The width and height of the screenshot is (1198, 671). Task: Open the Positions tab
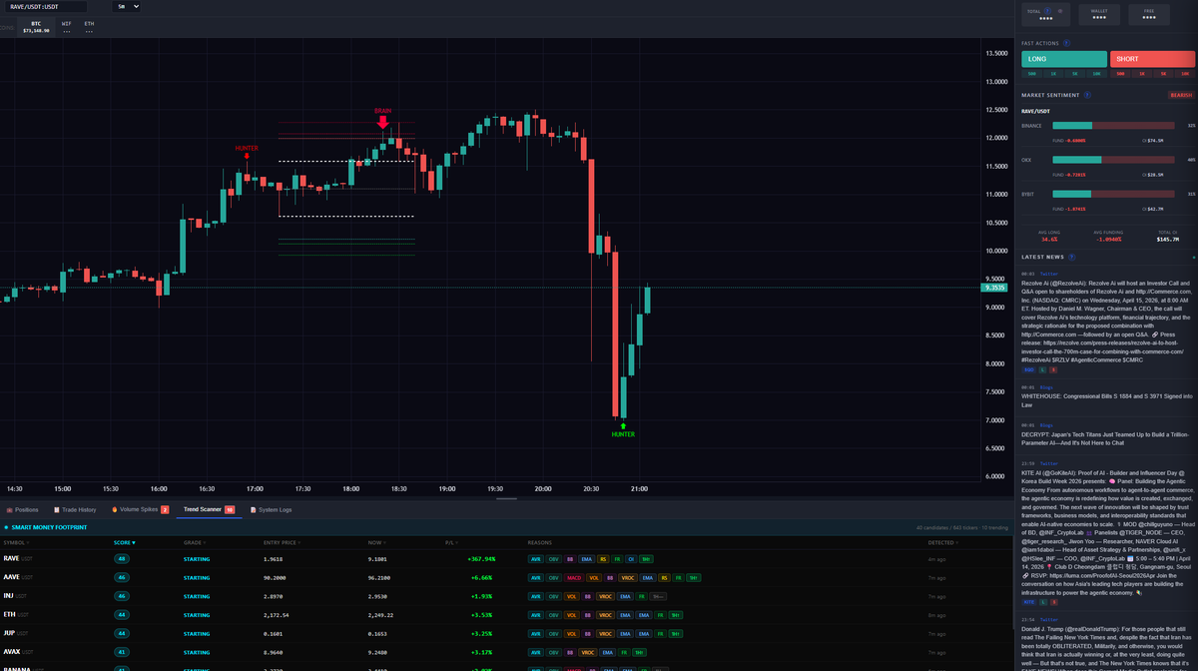point(22,509)
